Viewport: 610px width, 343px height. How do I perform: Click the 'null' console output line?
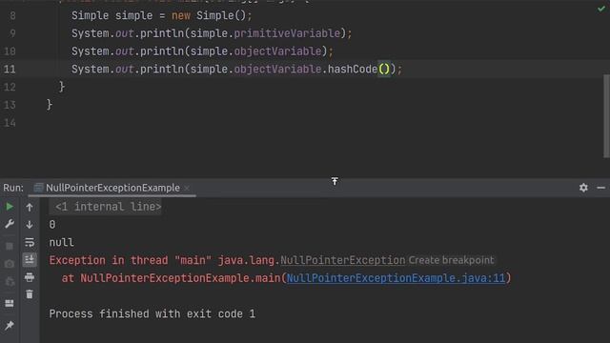point(61,242)
